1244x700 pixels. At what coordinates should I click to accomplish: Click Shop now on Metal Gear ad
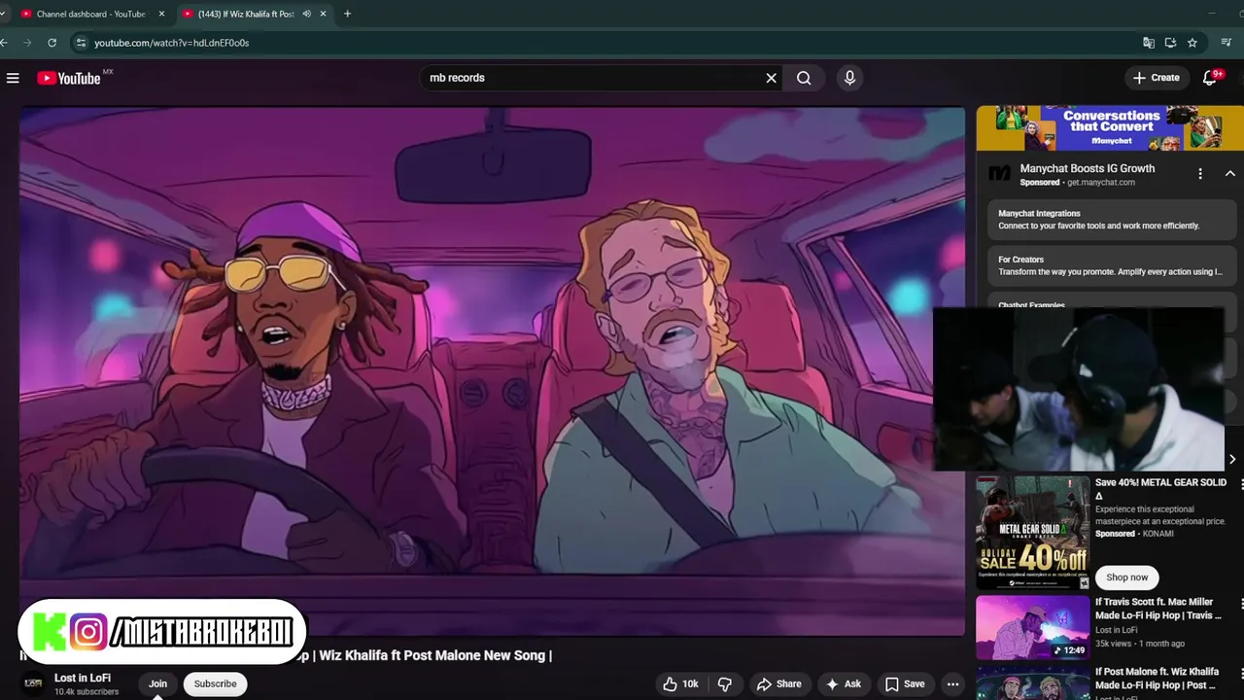coord(1126,577)
